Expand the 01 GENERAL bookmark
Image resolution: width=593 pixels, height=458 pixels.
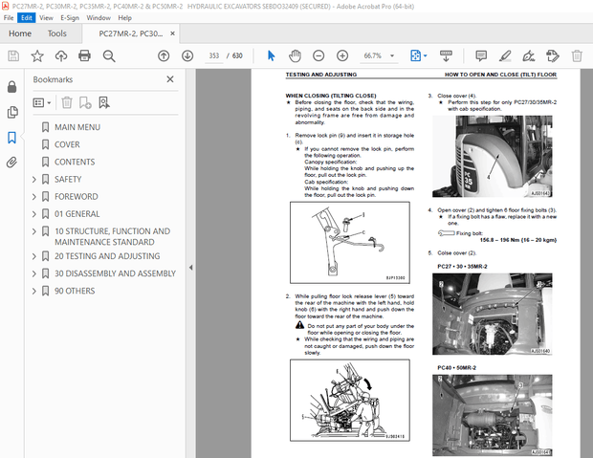tap(34, 214)
